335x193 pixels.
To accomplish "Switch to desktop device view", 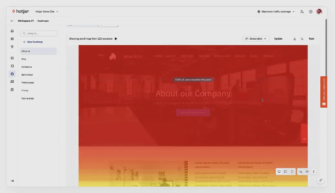I will tap(279, 172).
